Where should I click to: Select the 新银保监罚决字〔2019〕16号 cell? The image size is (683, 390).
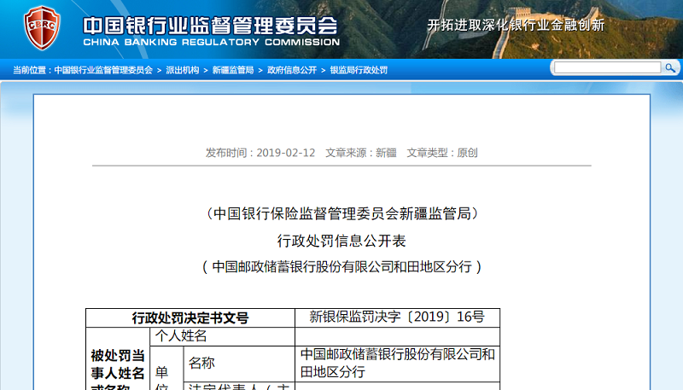tap(397, 317)
